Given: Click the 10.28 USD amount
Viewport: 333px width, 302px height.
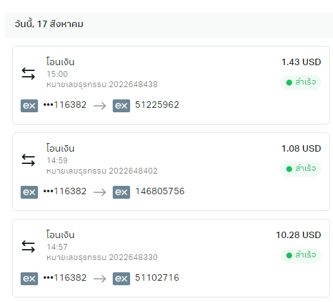Looking at the screenshot, I should click(x=298, y=235).
